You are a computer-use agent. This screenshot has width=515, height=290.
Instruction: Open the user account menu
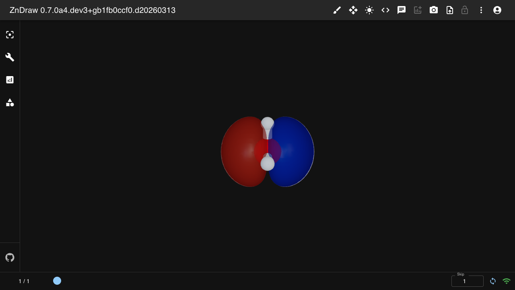tap(497, 10)
